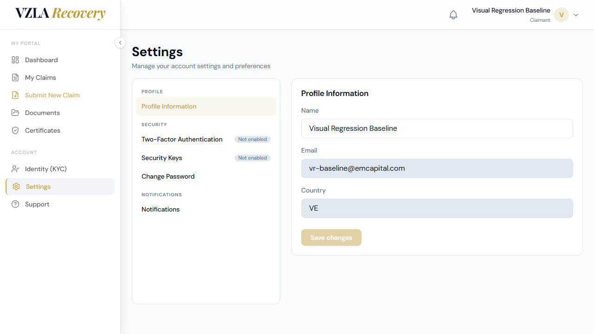The width and height of the screenshot is (594, 334).
Task: Open Submit New Claim link
Action: 60,95
